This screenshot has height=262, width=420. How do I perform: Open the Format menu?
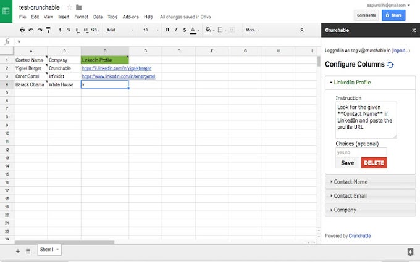[81, 17]
